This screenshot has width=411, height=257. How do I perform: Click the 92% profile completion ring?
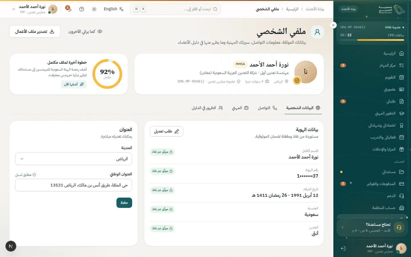pos(107,74)
